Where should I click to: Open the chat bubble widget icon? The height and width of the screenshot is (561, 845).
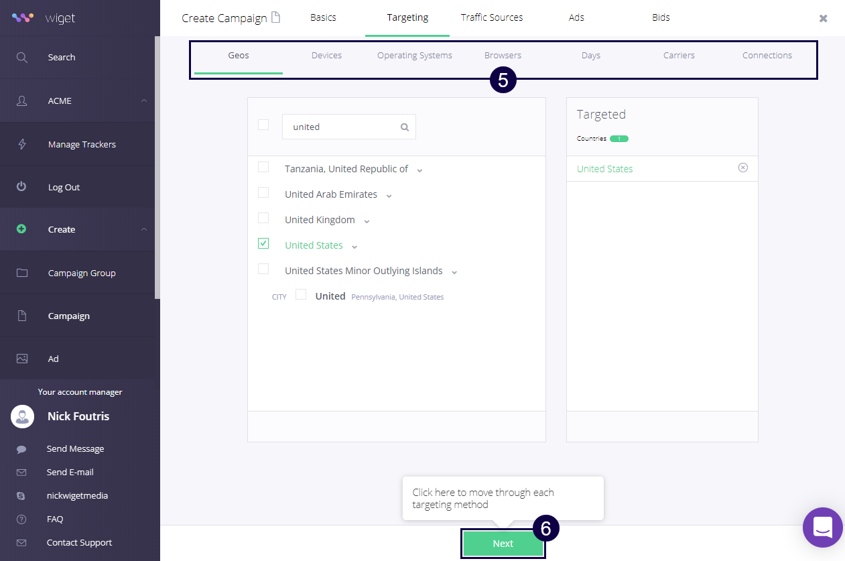(822, 527)
